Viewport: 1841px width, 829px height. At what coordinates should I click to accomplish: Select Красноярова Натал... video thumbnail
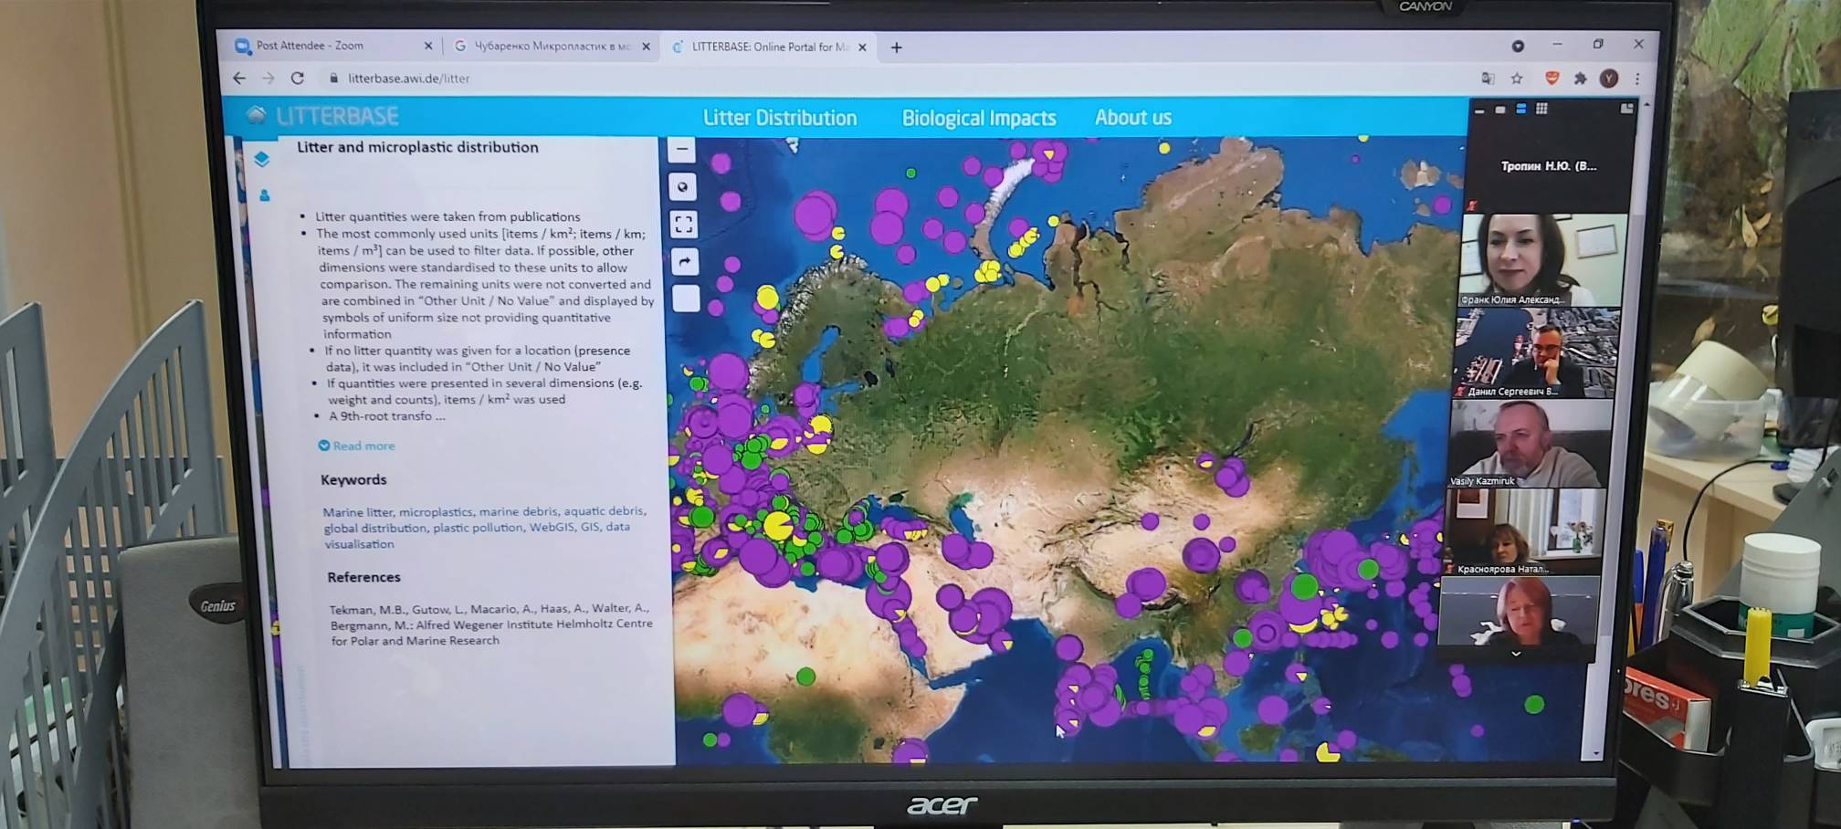[x=1525, y=531]
